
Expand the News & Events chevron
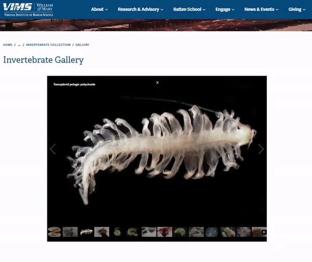(x=277, y=9)
